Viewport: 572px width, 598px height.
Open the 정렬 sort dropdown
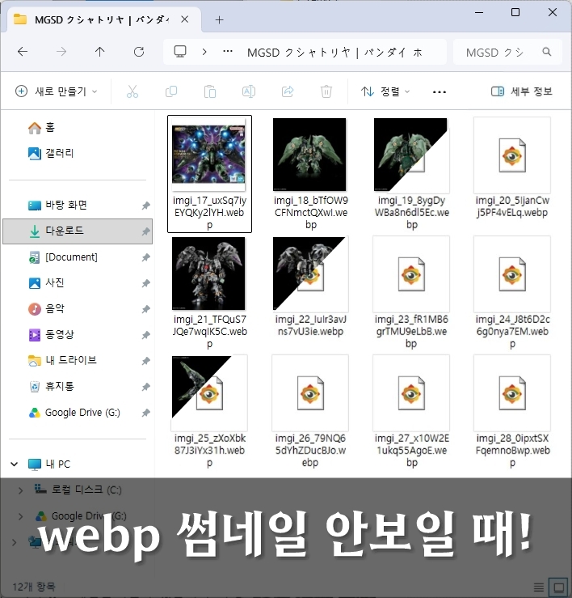(385, 91)
